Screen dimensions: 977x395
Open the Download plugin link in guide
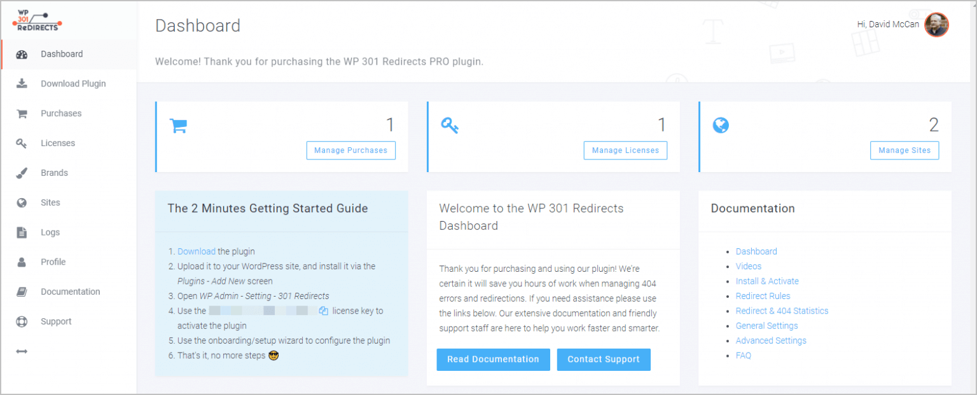click(x=197, y=251)
